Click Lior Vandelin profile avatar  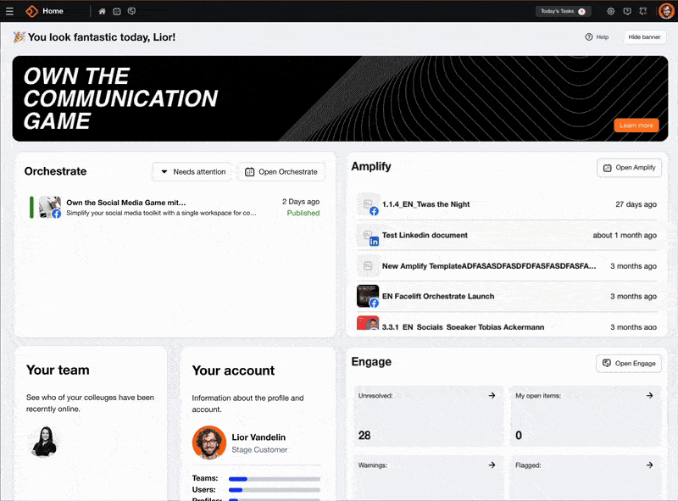point(209,443)
